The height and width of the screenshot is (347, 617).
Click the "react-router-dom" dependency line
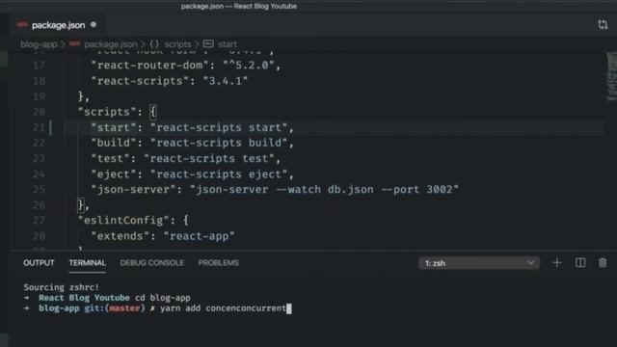click(186, 66)
